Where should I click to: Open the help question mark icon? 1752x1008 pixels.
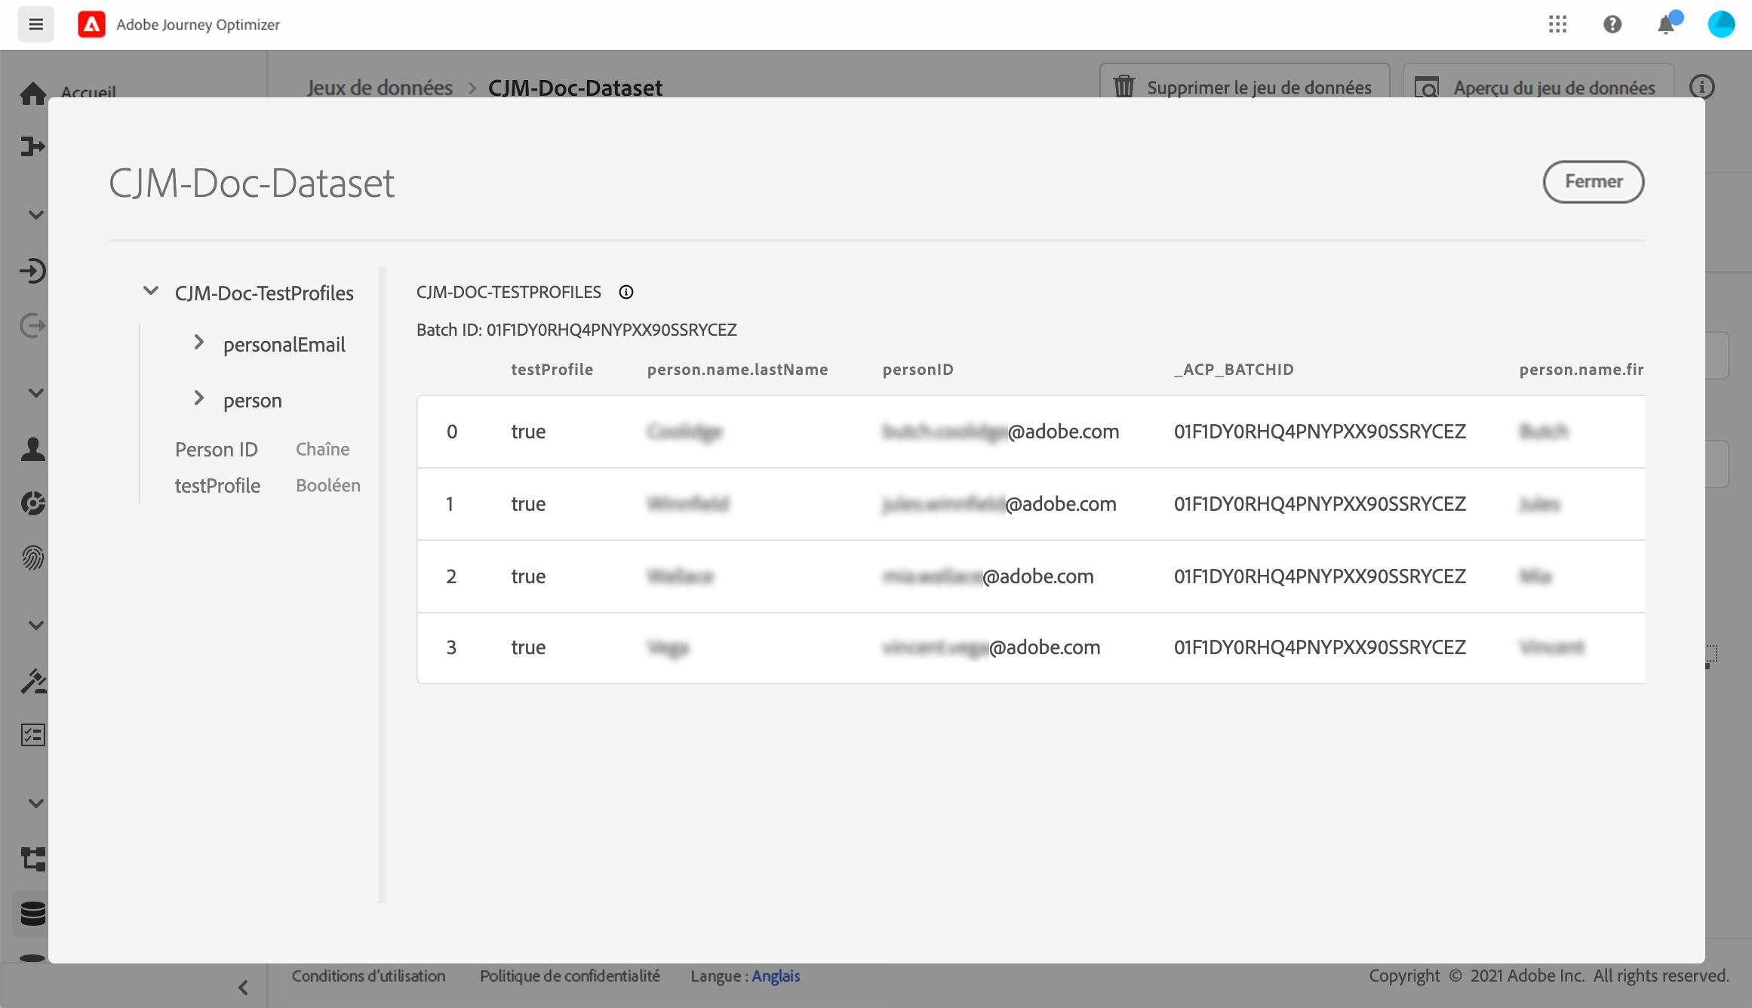1612,24
